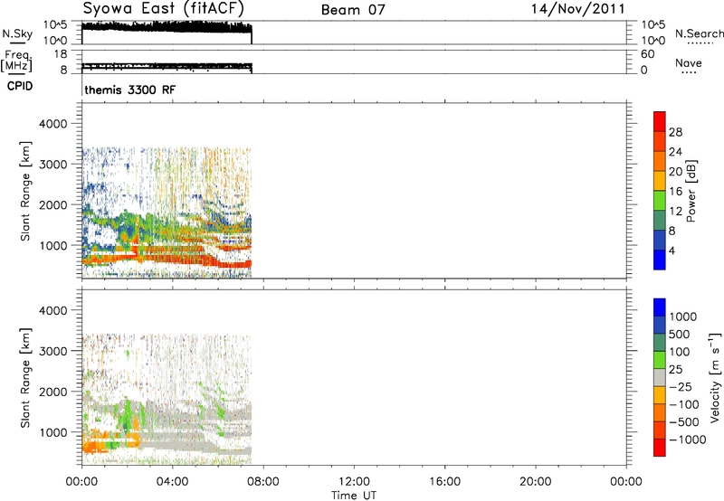
Task: Click the 'CPID' row label
Action: (20, 86)
